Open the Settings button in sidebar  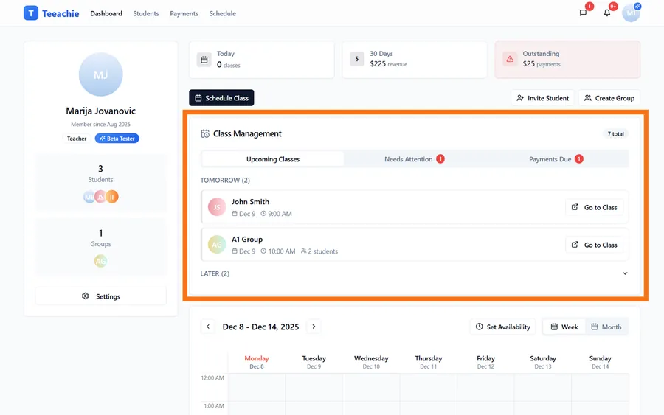point(101,296)
